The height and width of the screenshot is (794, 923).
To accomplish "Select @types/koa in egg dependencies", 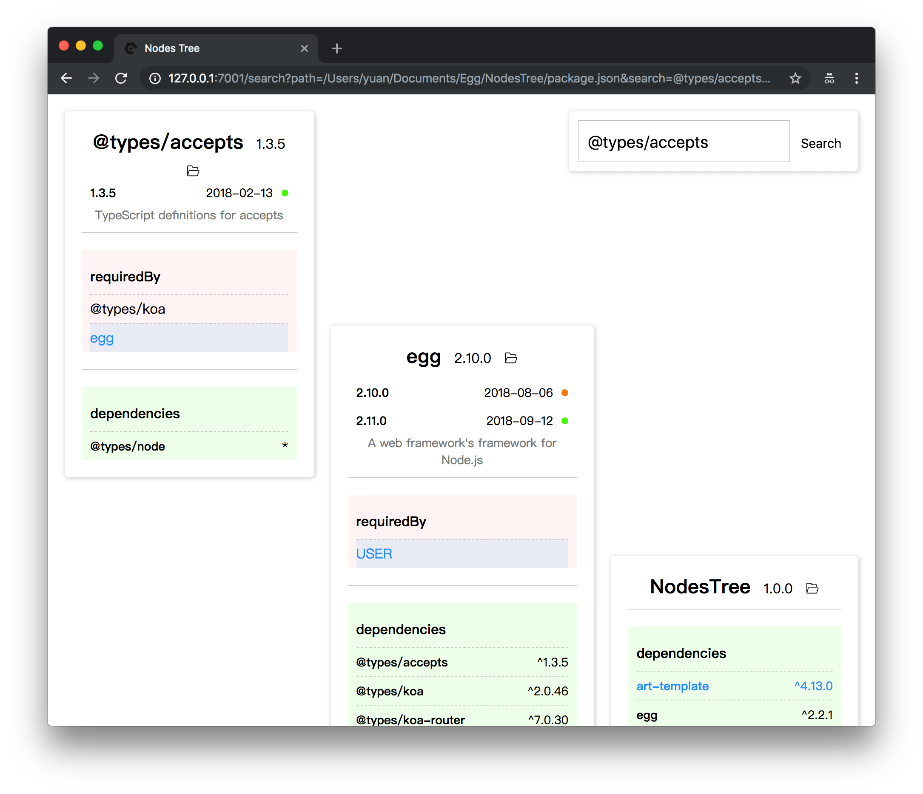I will point(389,691).
